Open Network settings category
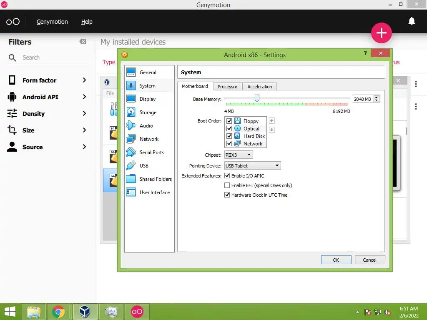This screenshot has height=320, width=427. (149, 139)
